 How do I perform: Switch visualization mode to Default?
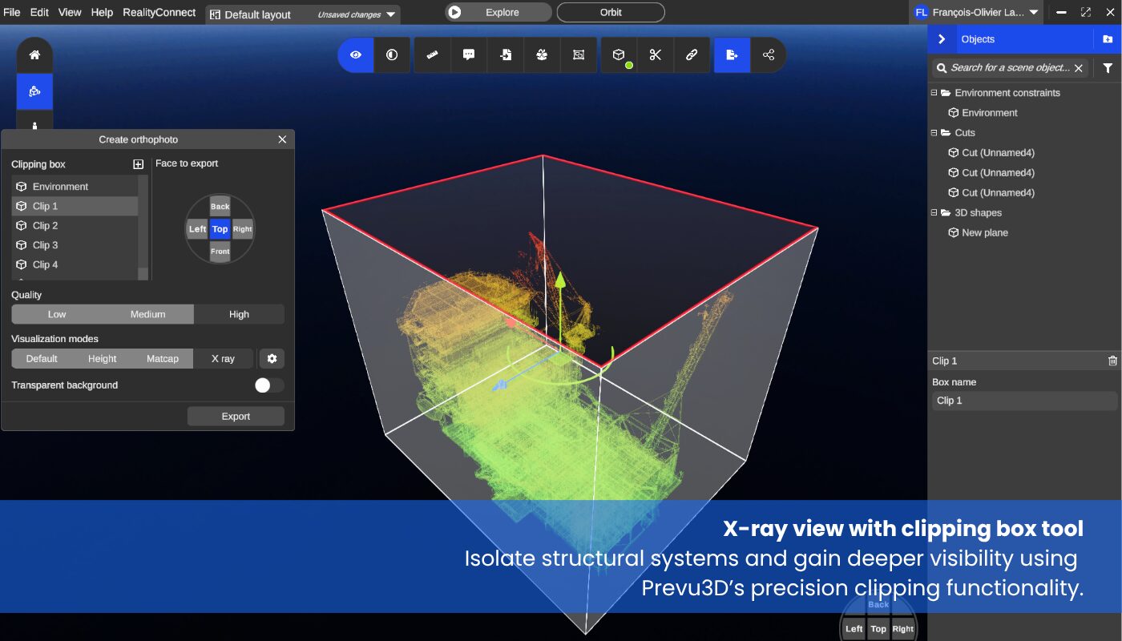click(x=42, y=358)
